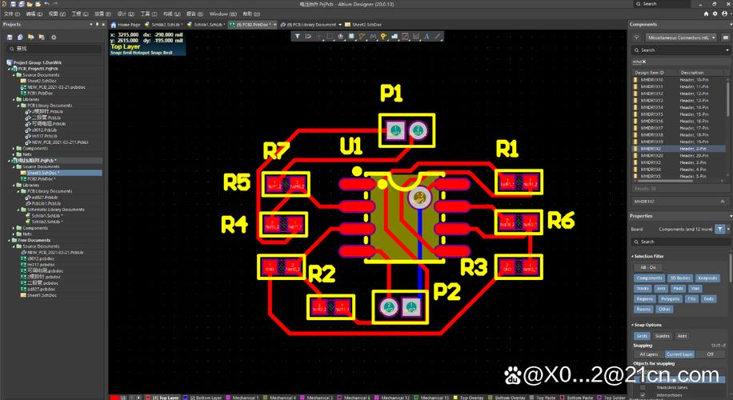Select All Layers snapping button
This screenshot has width=733, height=400.
coord(647,354)
